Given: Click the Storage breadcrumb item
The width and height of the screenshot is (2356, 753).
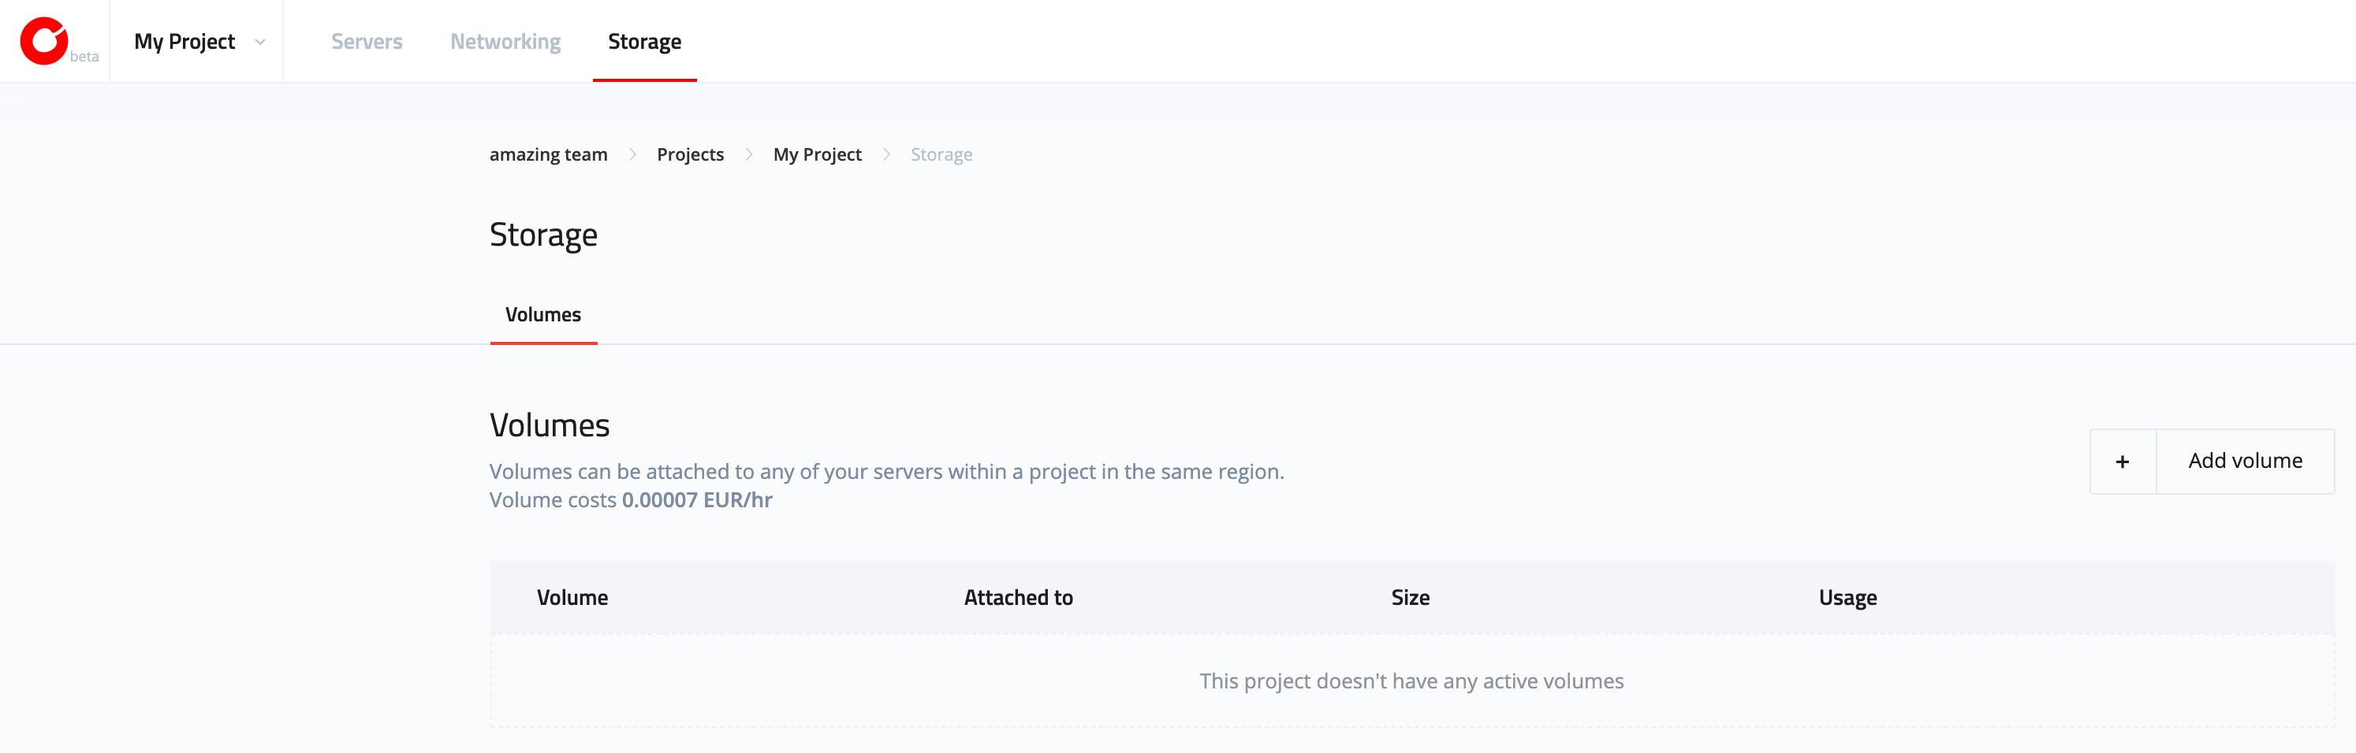Looking at the screenshot, I should [x=941, y=154].
